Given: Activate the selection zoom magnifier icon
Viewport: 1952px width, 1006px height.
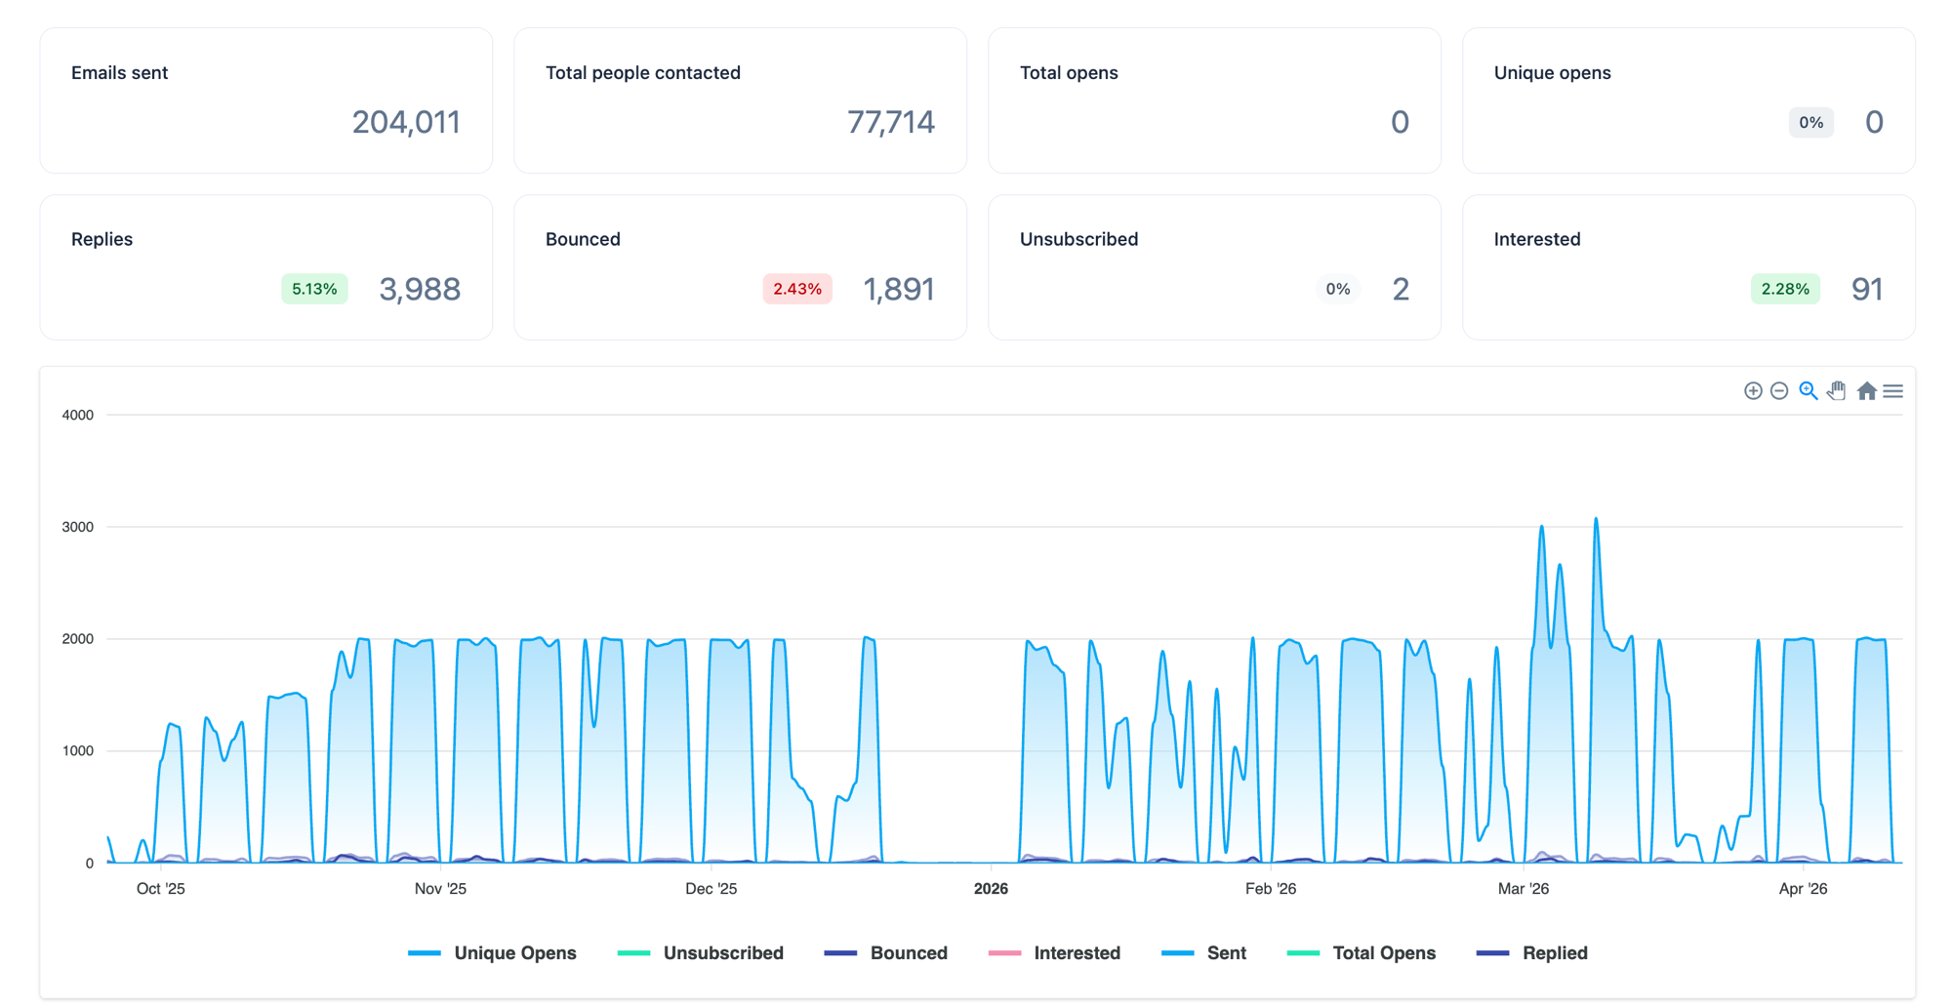Looking at the screenshot, I should [1809, 390].
